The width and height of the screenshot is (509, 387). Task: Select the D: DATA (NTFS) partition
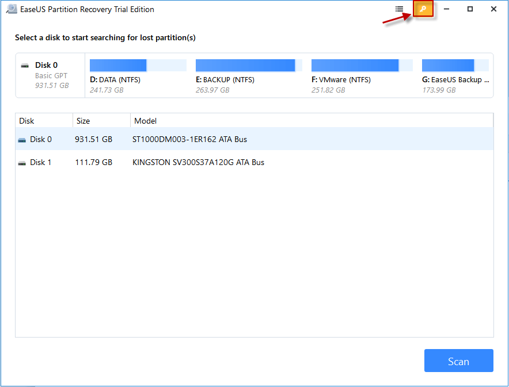[x=138, y=76]
